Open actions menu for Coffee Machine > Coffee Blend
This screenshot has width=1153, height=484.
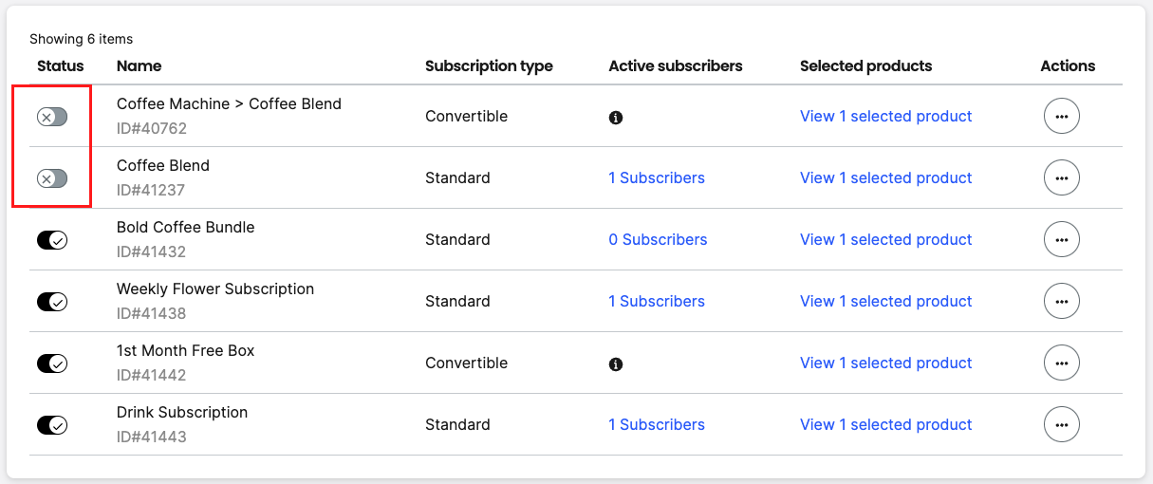tap(1062, 116)
